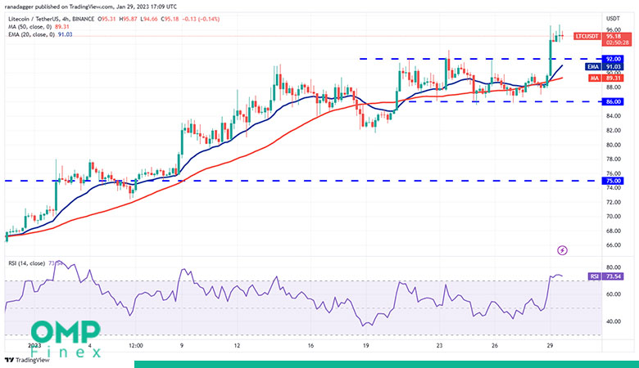Click the 91.03 EMA value on price axis
The height and width of the screenshot is (368, 639).
[x=613, y=67]
